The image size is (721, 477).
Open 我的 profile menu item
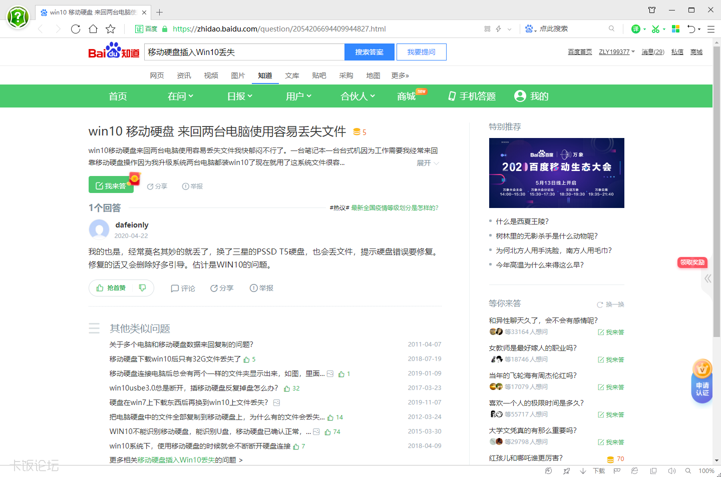pos(531,96)
